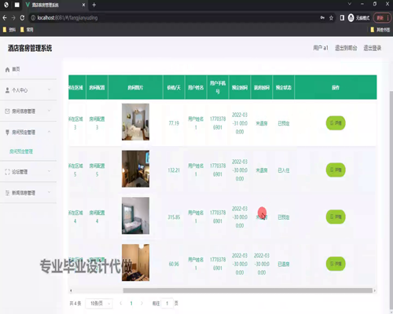
Task: Bookmark this page with the star icon
Action: pos(331,18)
